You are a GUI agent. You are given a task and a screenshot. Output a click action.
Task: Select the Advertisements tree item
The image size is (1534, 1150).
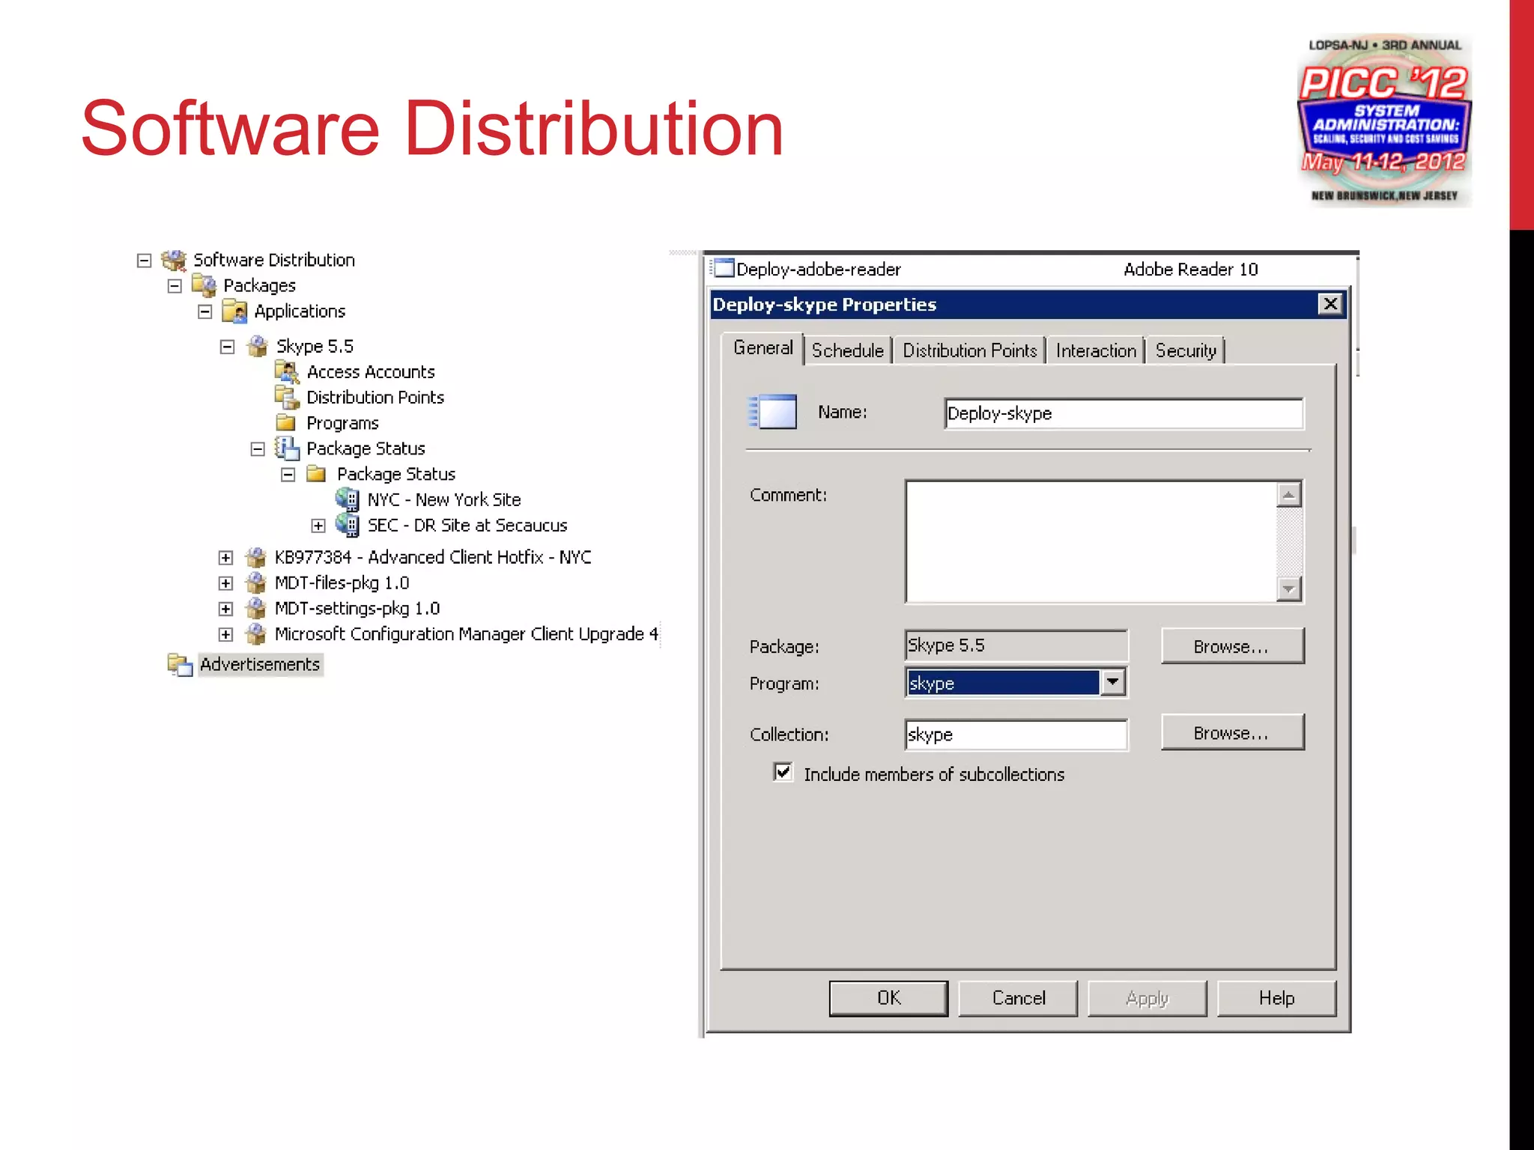260,664
